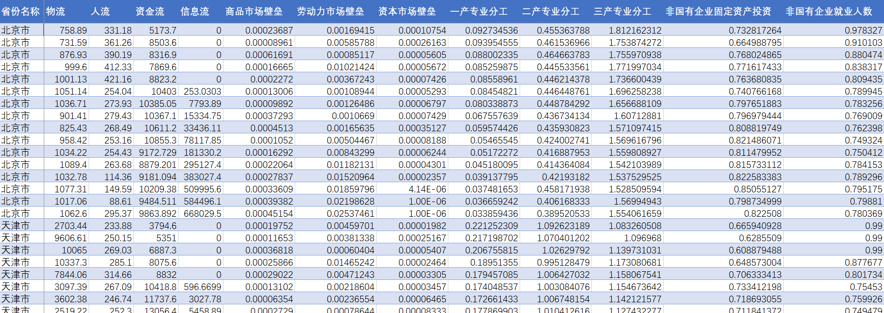This screenshot has height=313, width=884.
Task: Click the 非国有企业固定资产投资 header
Action: point(718,11)
